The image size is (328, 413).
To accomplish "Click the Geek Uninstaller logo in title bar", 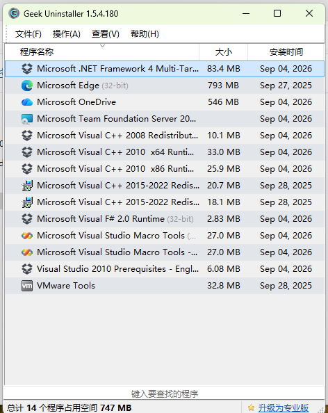I will pos(14,13).
